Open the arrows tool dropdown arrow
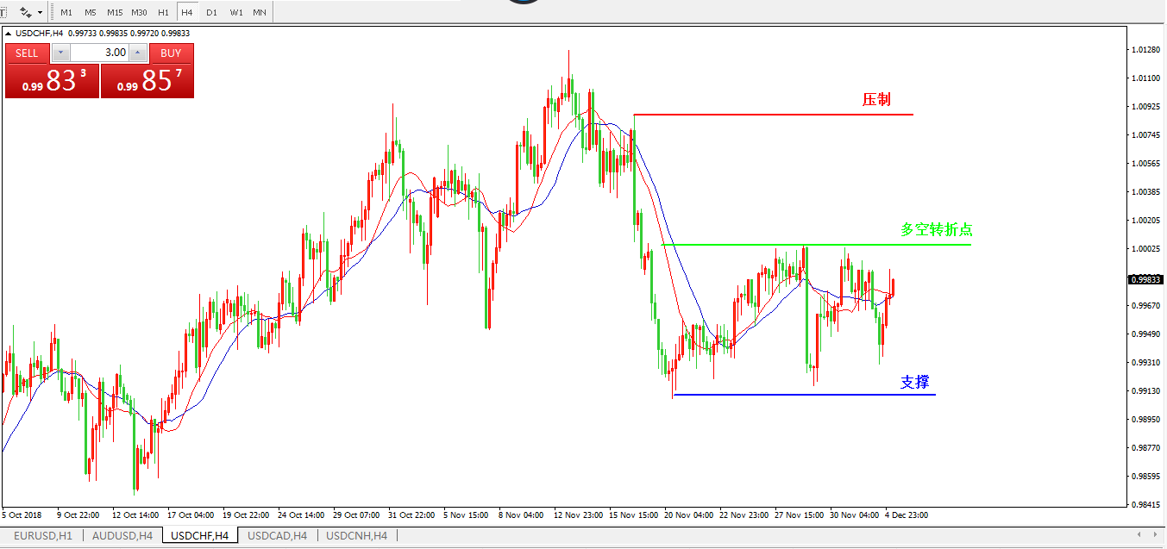The image size is (1167, 549). (x=40, y=13)
